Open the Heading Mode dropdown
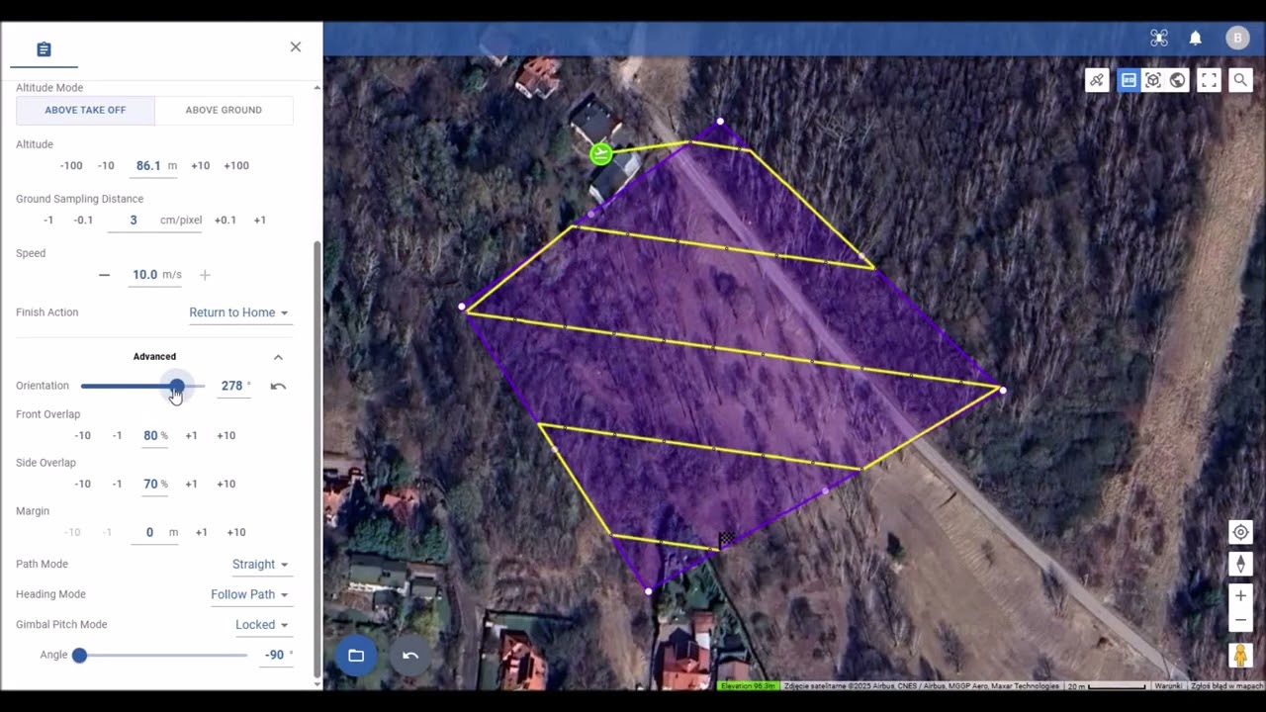Screen dimensions: 1266x712 pyautogui.click(x=249, y=594)
